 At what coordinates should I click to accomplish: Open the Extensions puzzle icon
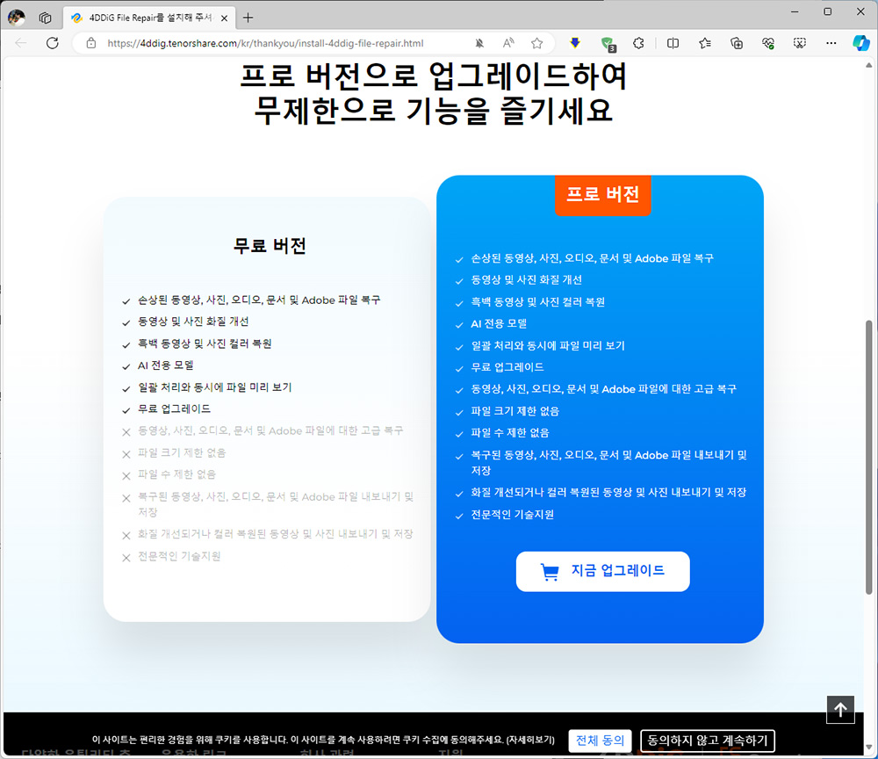pyautogui.click(x=638, y=43)
